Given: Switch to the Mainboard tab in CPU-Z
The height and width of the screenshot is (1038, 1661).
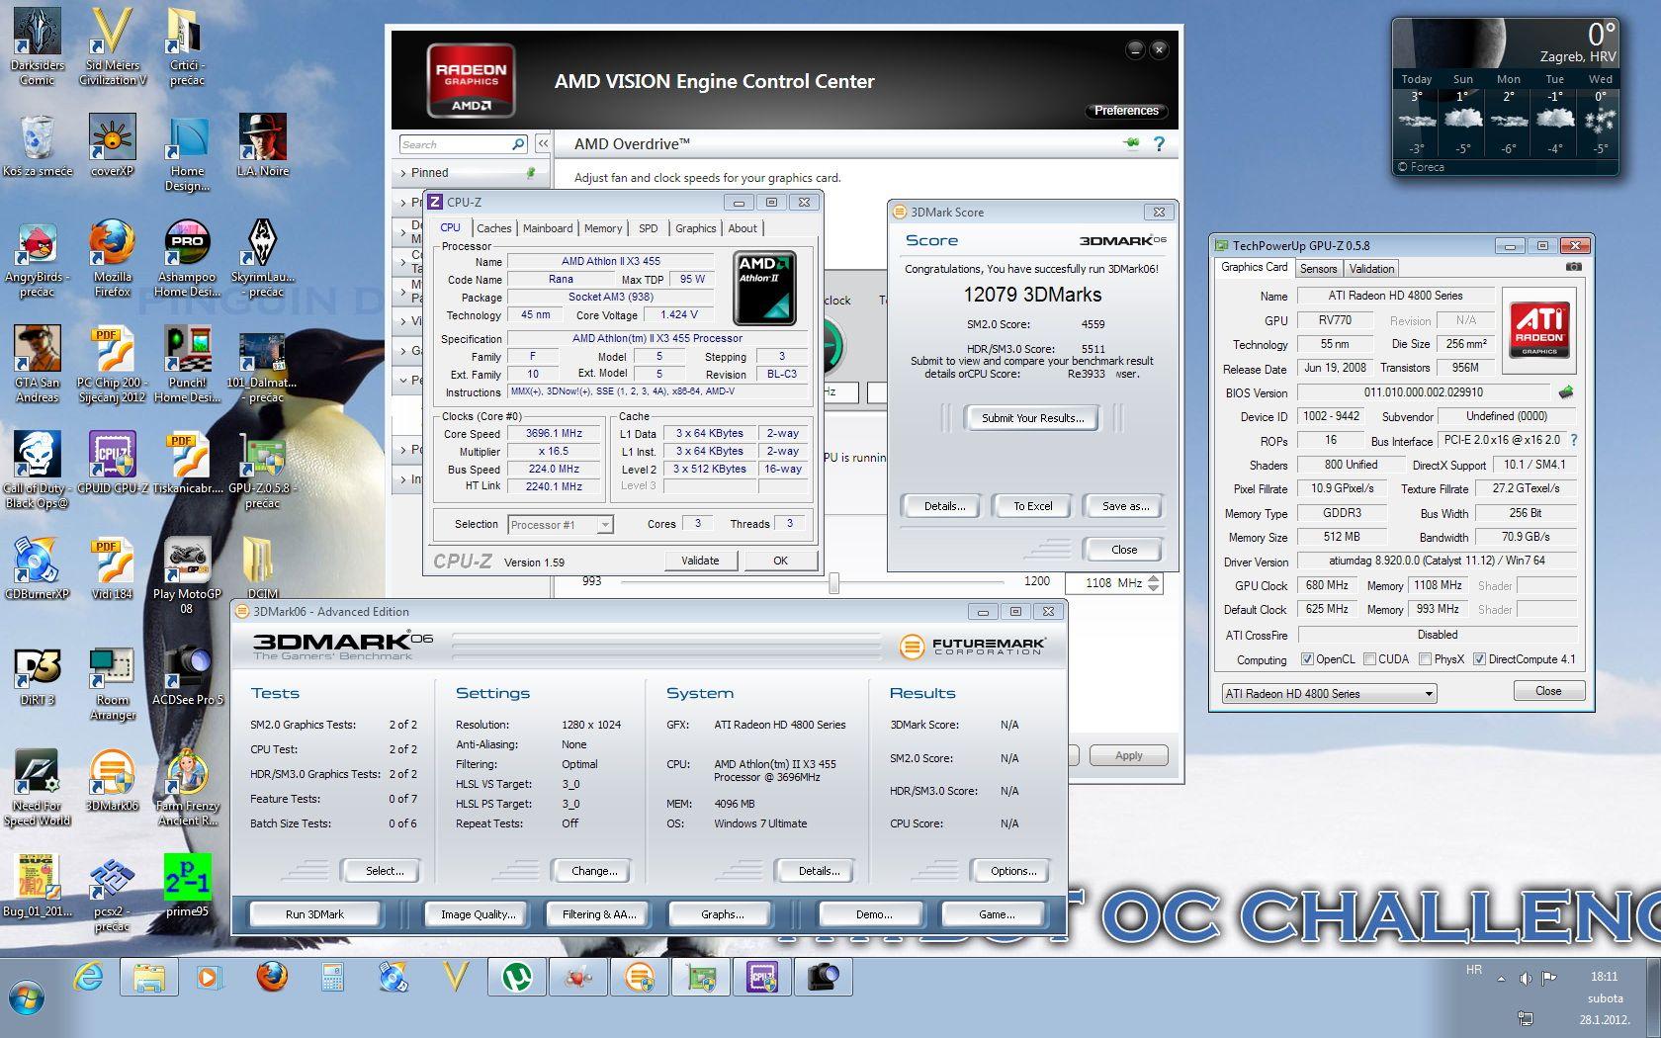Looking at the screenshot, I should [548, 228].
